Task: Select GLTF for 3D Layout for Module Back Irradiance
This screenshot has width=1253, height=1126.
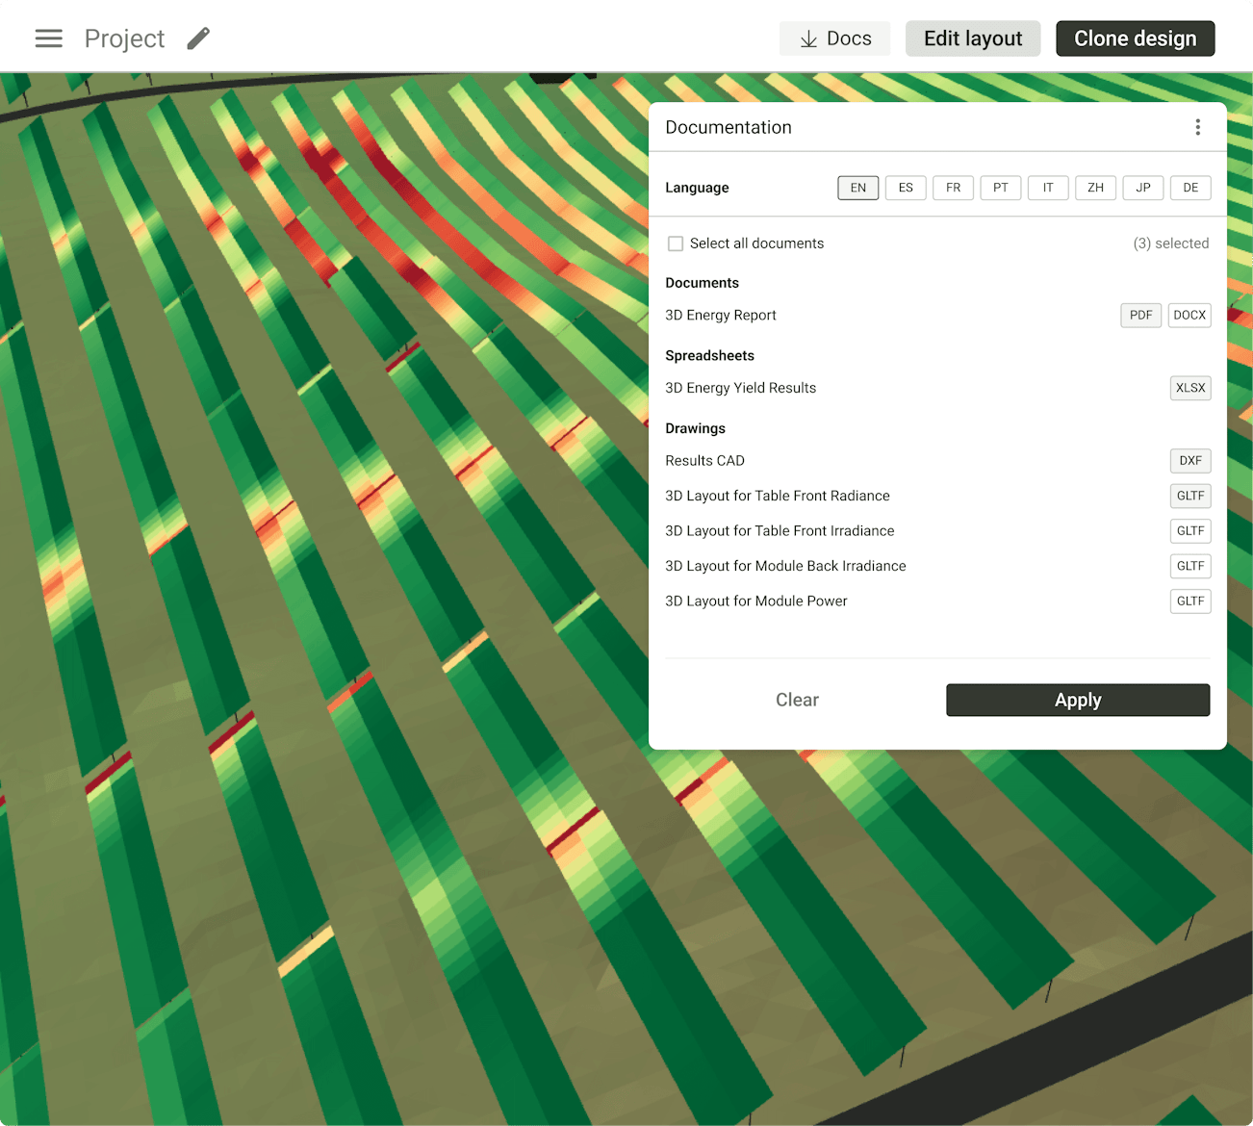Action: point(1190,566)
